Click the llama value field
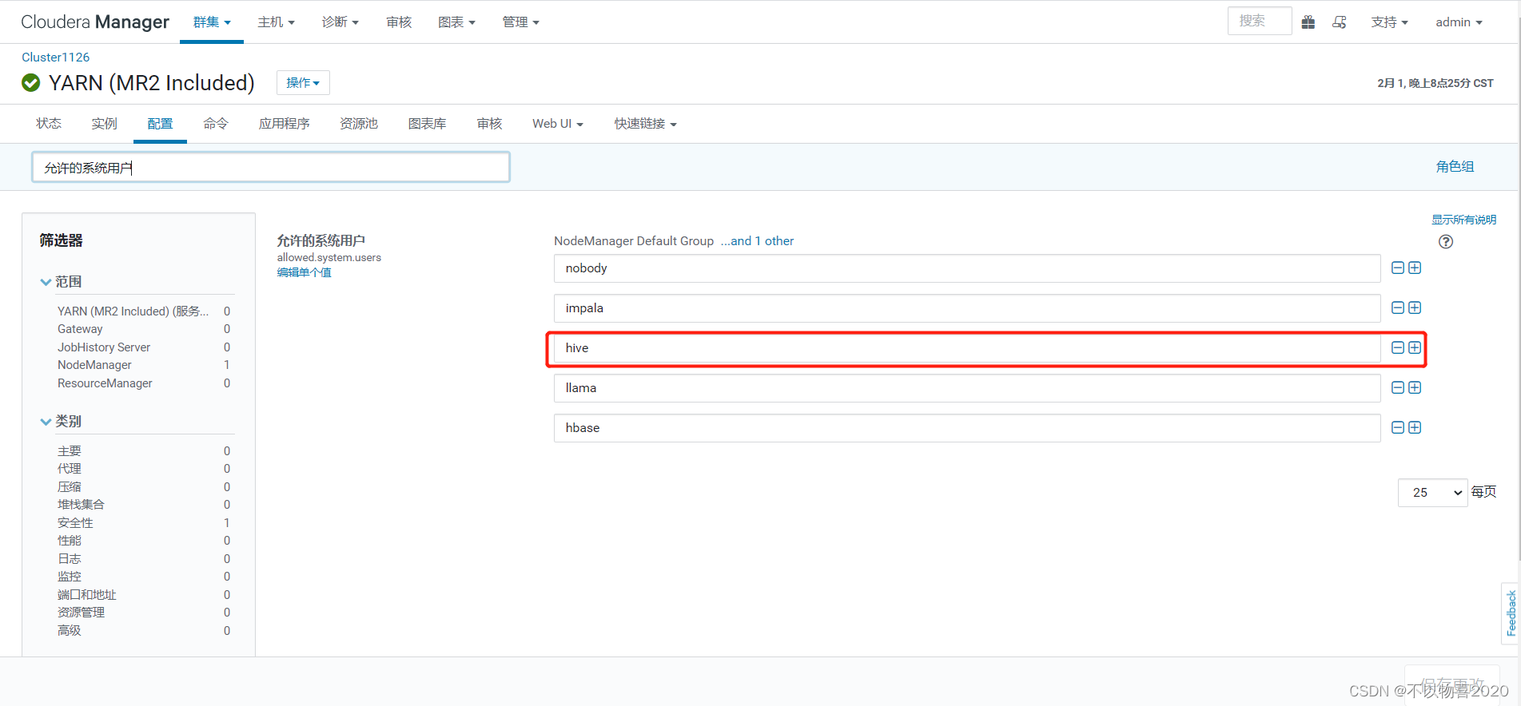The image size is (1521, 706). (967, 388)
